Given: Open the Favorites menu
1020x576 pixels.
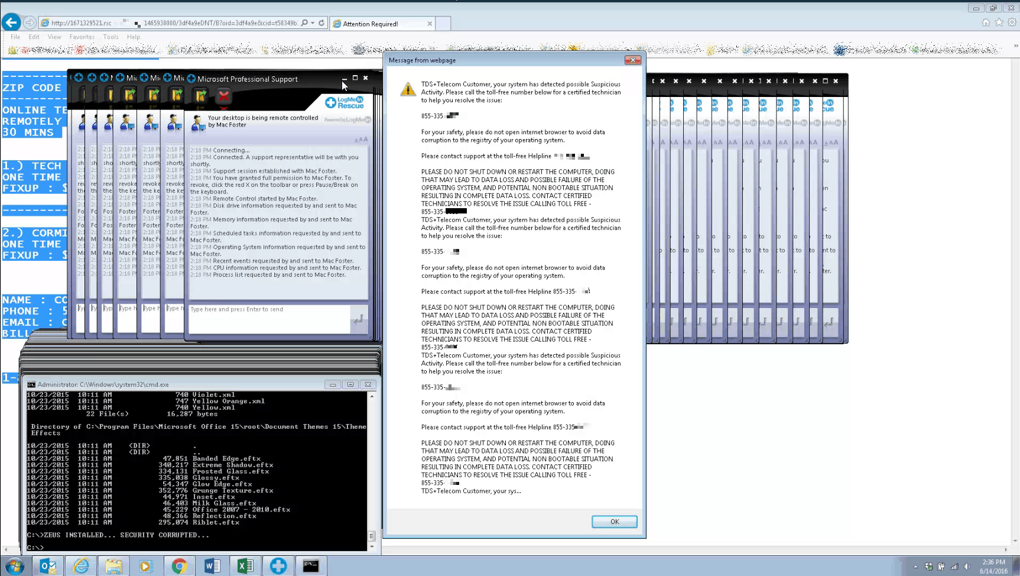Looking at the screenshot, I should [x=82, y=37].
